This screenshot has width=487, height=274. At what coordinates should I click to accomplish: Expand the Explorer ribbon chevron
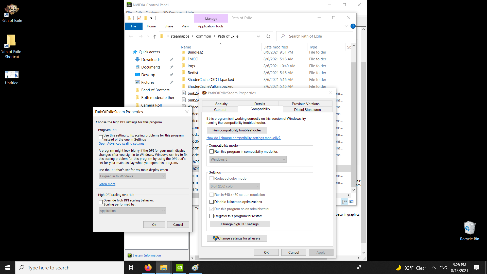click(346, 26)
